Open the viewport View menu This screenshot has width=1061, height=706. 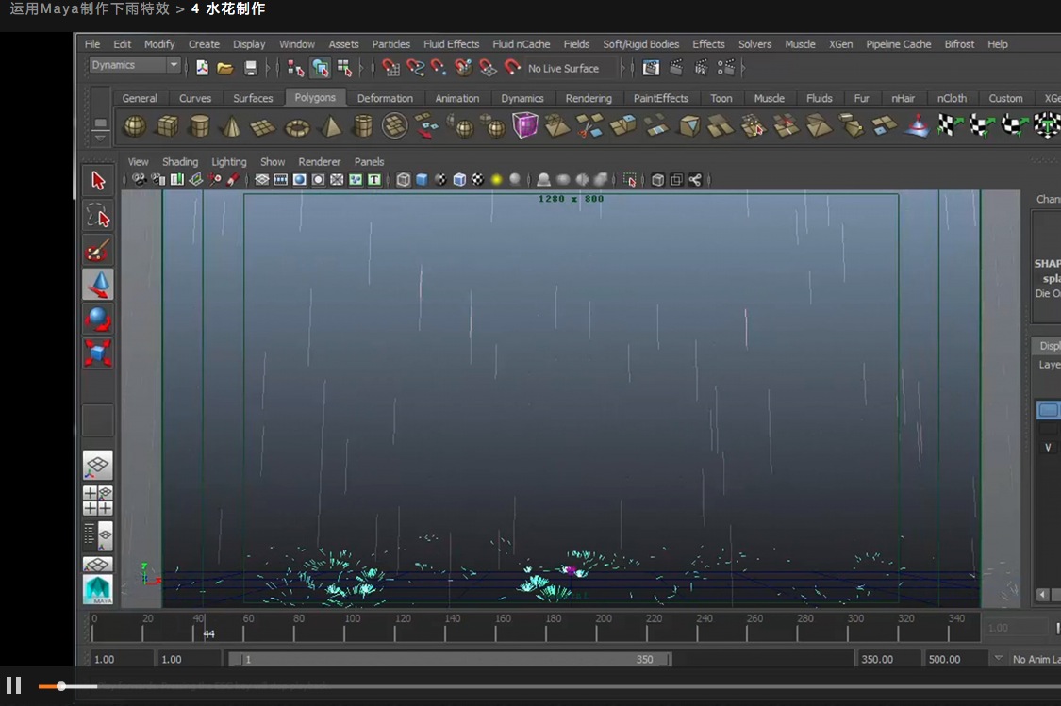point(138,161)
